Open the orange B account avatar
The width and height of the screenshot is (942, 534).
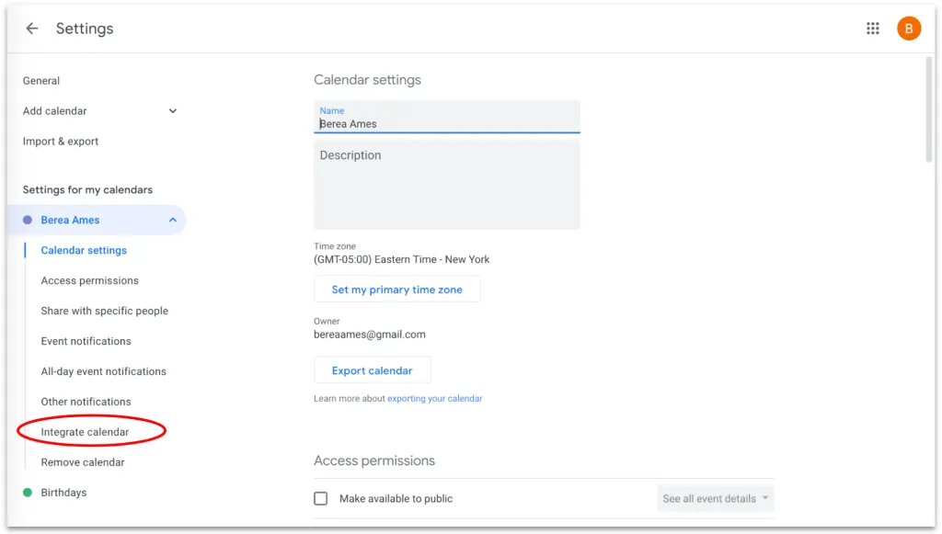click(908, 28)
